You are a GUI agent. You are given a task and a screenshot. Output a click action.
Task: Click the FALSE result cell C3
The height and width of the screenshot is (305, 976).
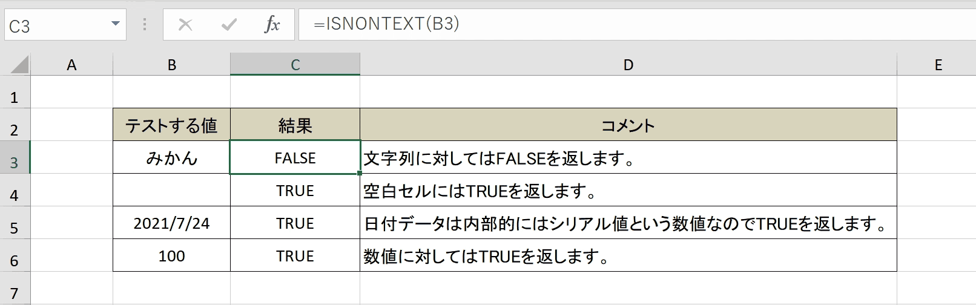coord(295,158)
